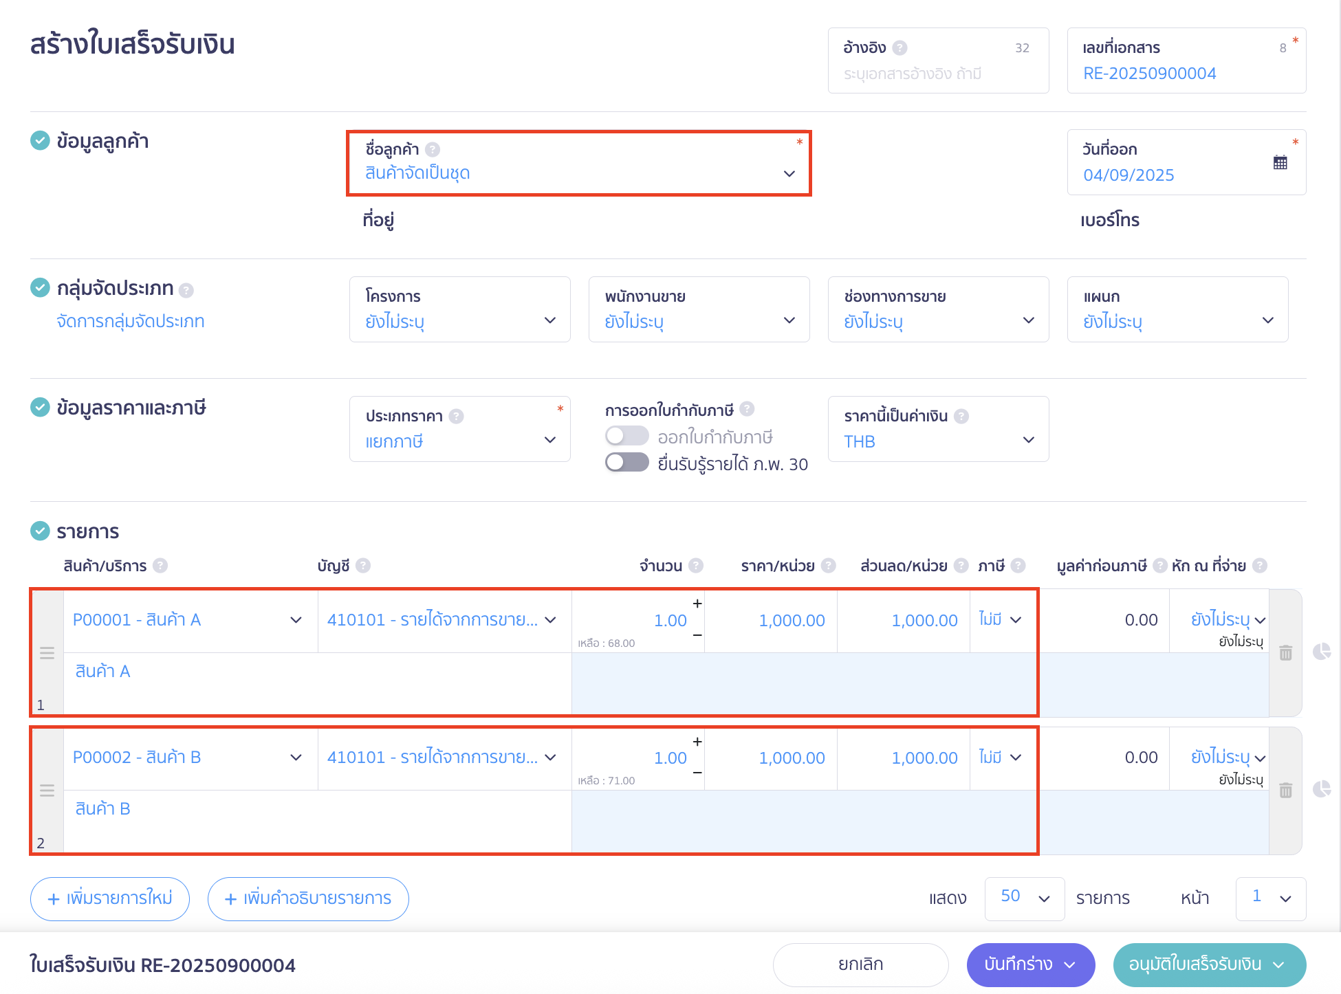Screen dimensions: 1341x994
Task: Open ประเภทราคา dropdown
Action: click(x=459, y=429)
